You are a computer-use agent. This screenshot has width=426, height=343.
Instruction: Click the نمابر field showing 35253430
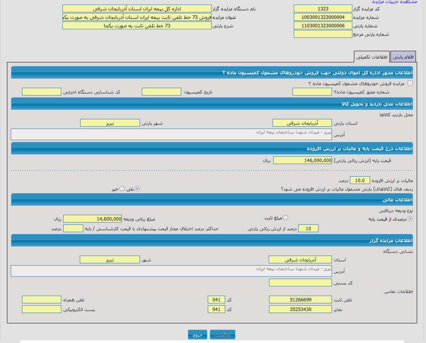pos(300,309)
